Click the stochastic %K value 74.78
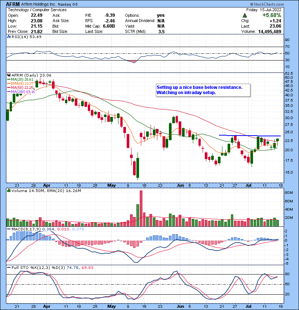This screenshot has height=310, width=299. click(x=73, y=267)
